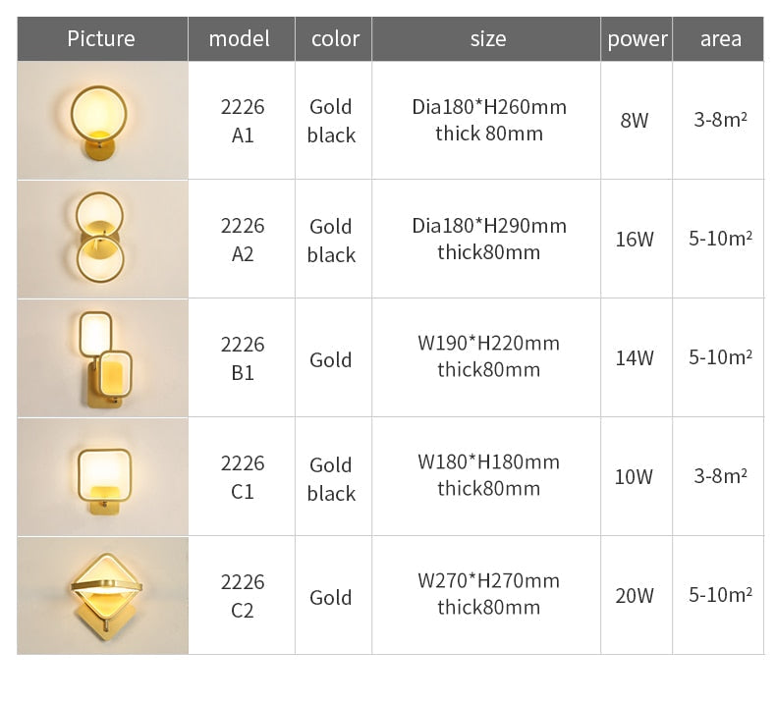Image resolution: width=776 pixels, height=704 pixels.
Task: Select the area column header
Action: tap(718, 38)
